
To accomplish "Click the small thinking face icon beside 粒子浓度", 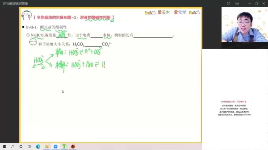I will 33,42.
